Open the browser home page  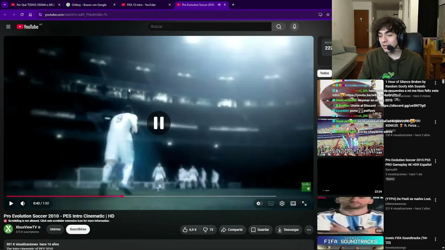click(x=30, y=15)
